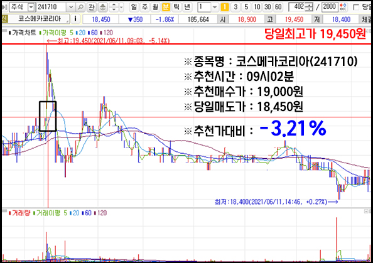373x263 pixels.
Task: Click the 코스메카코리아 stock name box
Action: 40,19
